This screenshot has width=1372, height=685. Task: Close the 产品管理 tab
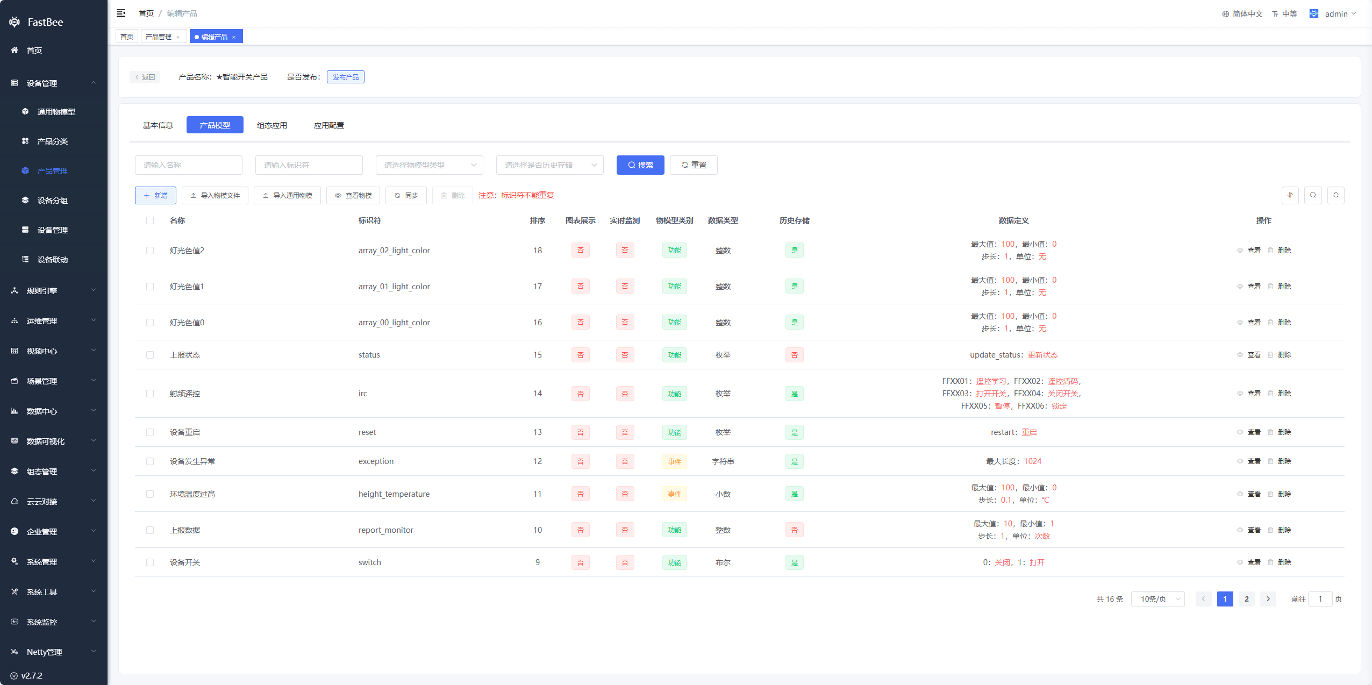[178, 37]
